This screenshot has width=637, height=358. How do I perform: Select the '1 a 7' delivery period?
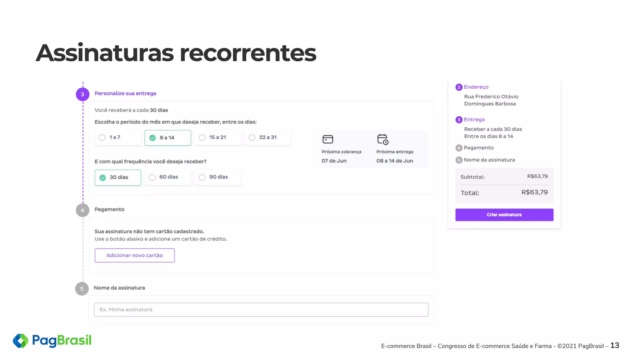coord(118,137)
